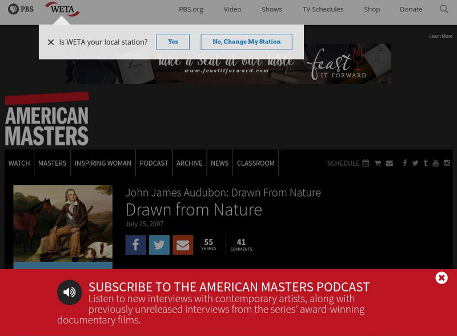457x336 pixels.
Task: Click the WETA station logo
Action: point(62,9)
